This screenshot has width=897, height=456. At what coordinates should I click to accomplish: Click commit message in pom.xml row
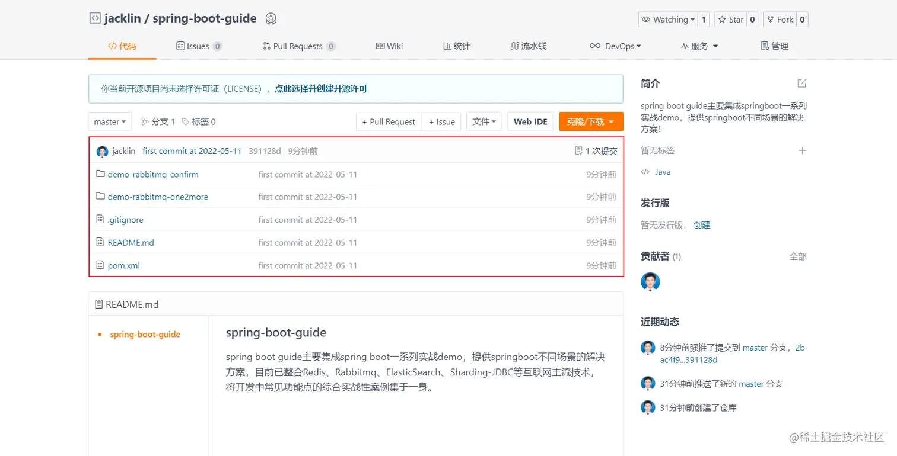[308, 266]
